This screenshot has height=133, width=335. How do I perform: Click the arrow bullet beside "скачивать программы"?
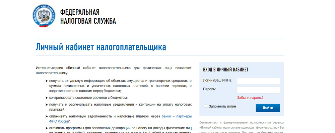click(x=46, y=128)
